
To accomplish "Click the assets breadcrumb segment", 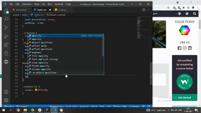I will point(16,15).
